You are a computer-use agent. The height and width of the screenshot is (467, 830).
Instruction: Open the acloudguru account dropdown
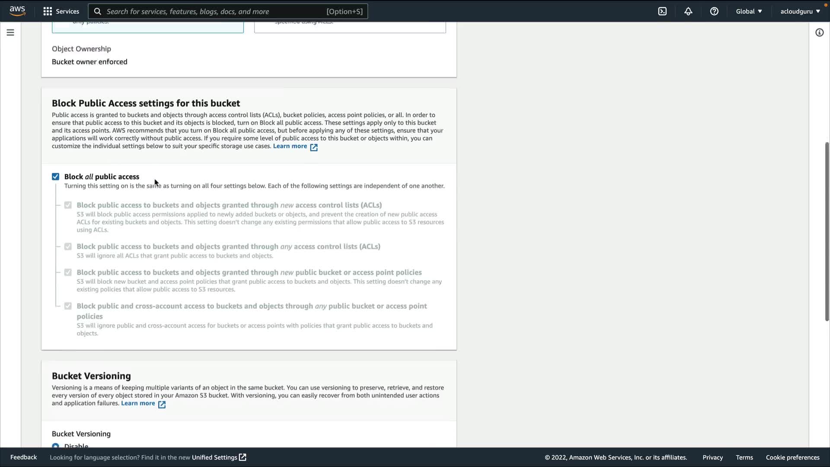pyautogui.click(x=800, y=11)
